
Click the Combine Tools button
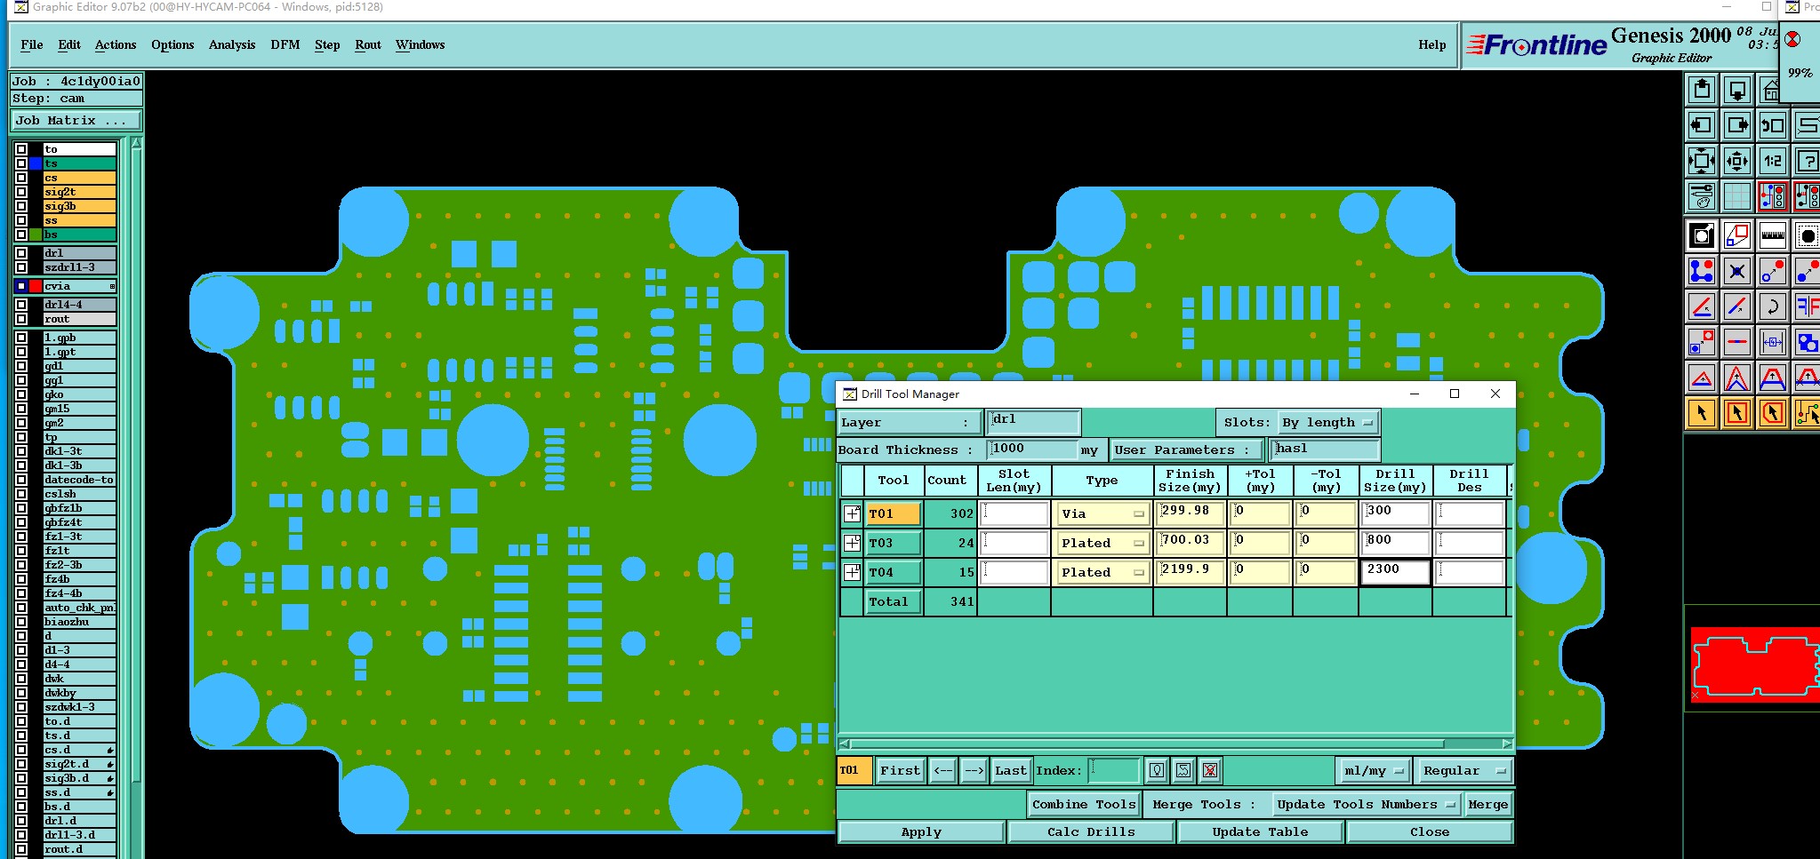pos(1084,804)
